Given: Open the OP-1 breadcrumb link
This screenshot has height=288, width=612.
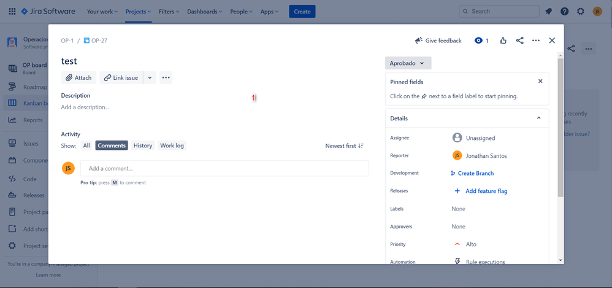Looking at the screenshot, I should click(x=67, y=41).
